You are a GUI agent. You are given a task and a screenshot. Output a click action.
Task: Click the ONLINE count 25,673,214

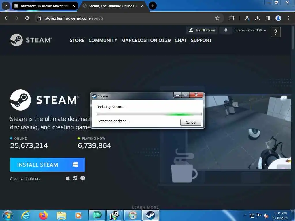pyautogui.click(x=29, y=145)
